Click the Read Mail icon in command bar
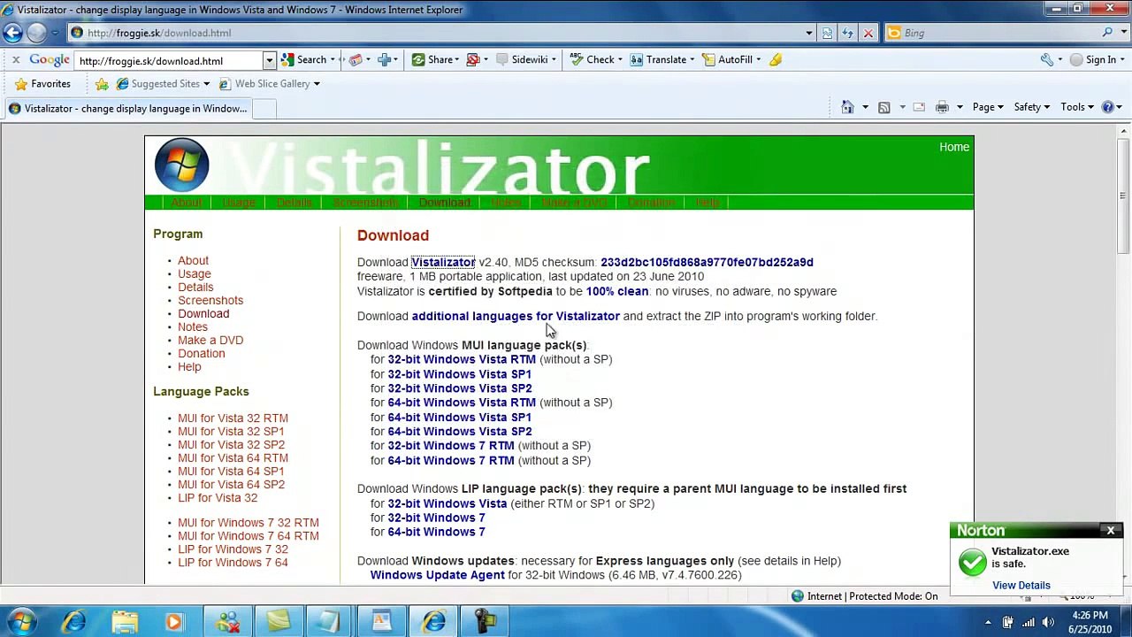The image size is (1132, 637). [x=919, y=107]
